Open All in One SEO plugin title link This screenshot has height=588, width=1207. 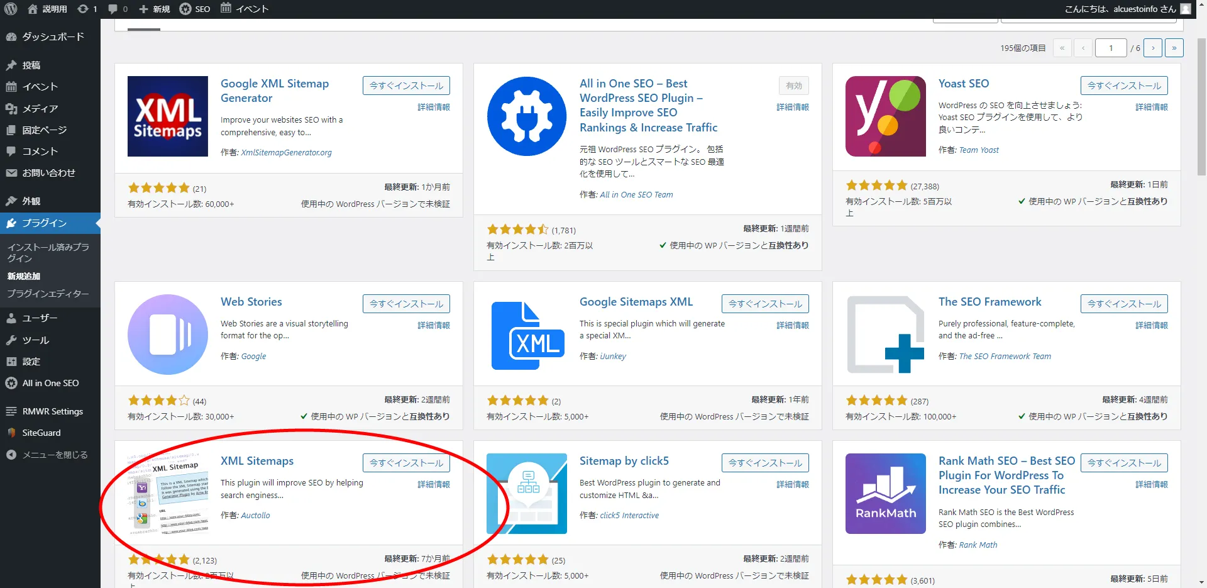click(648, 105)
